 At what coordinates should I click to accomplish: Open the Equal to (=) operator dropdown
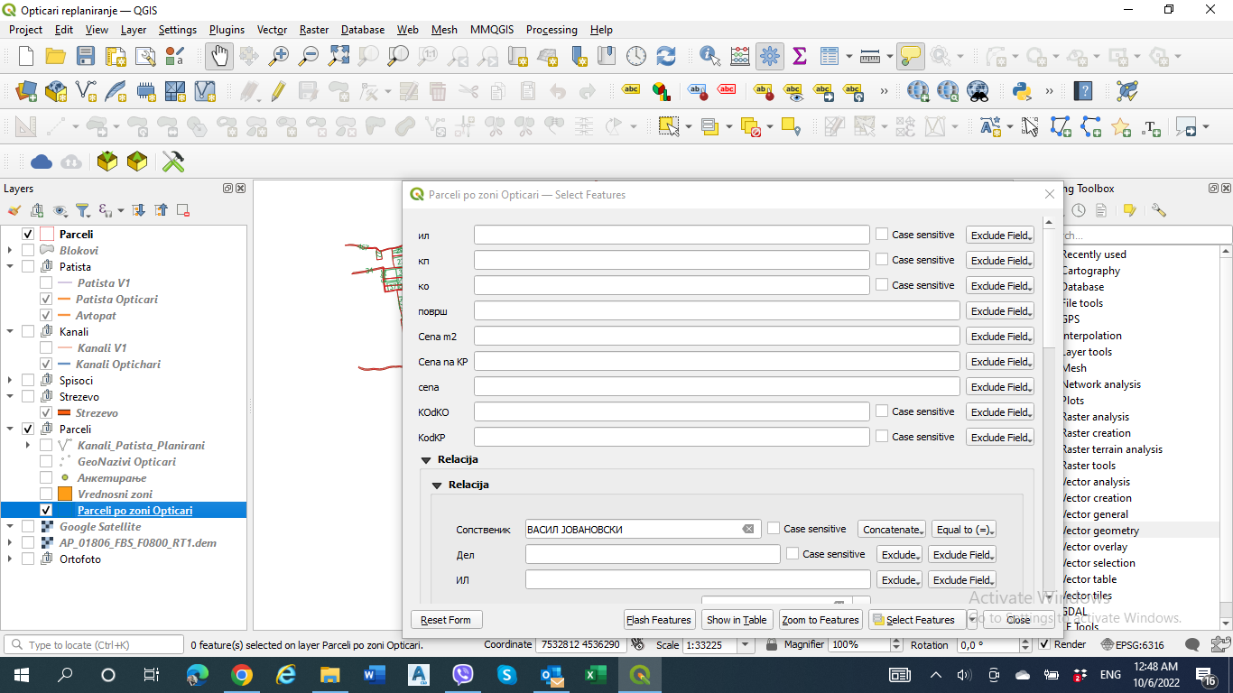click(988, 529)
